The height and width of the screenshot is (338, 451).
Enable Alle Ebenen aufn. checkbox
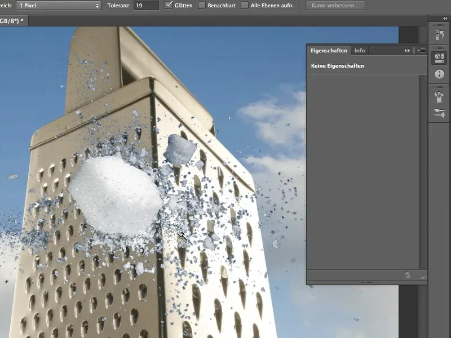245,5
